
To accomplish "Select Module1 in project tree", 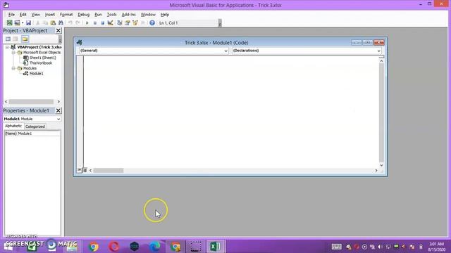I will (36, 73).
